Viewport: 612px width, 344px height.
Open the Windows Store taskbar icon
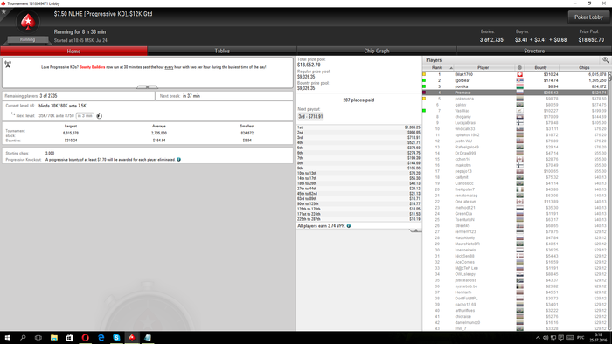tap(69, 338)
